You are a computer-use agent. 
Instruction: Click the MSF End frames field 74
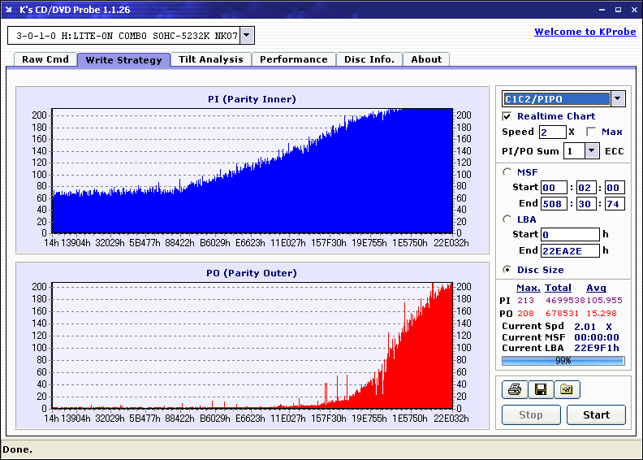[x=615, y=203]
